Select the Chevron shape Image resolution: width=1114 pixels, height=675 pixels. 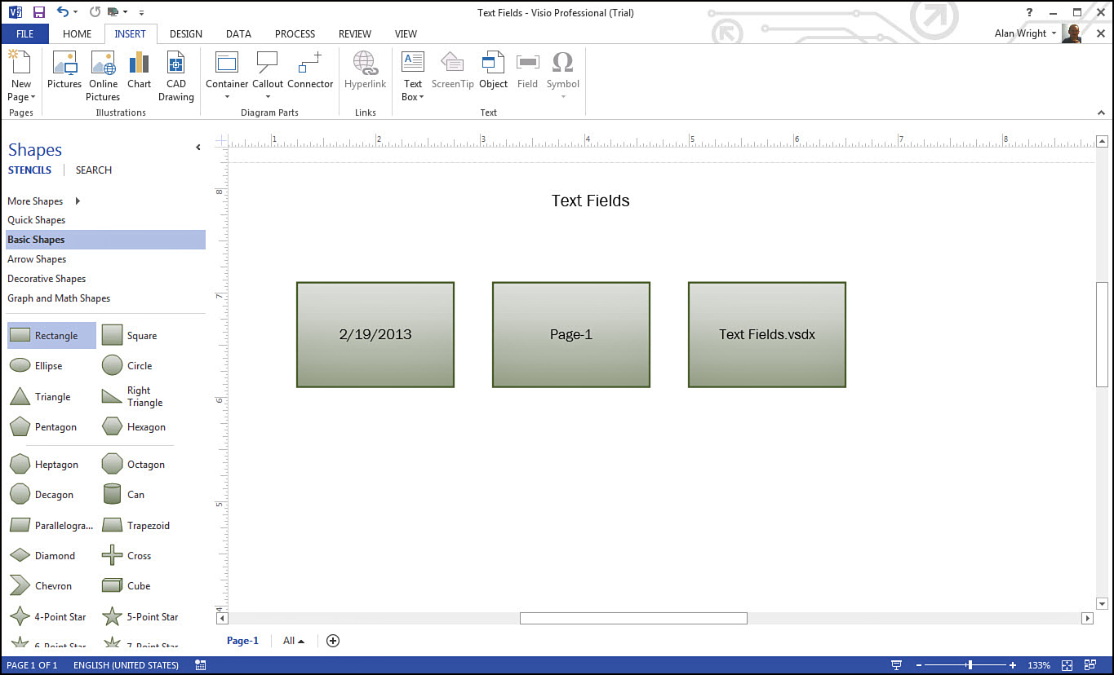[41, 585]
